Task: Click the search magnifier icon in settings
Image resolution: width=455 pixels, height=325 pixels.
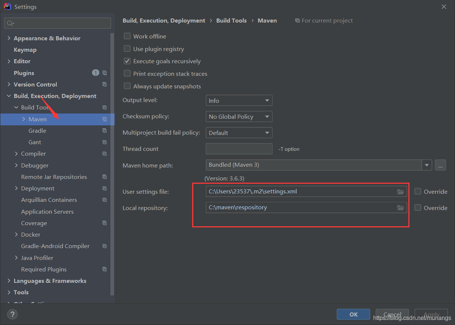Action: [x=10, y=23]
